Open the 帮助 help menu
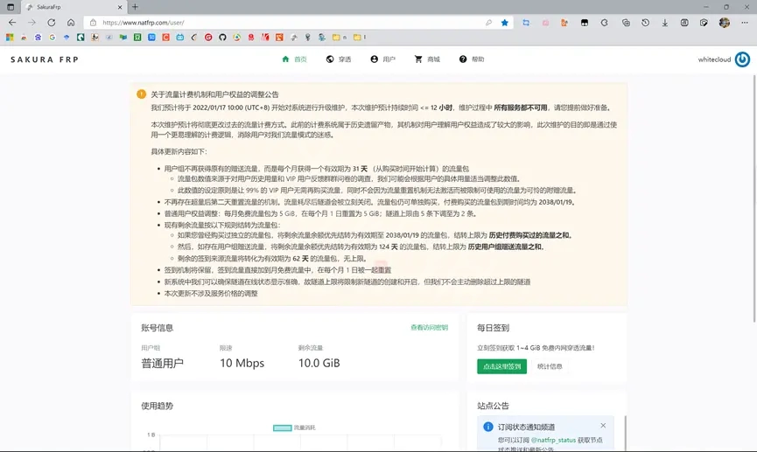757x452 pixels. pyautogui.click(x=471, y=59)
